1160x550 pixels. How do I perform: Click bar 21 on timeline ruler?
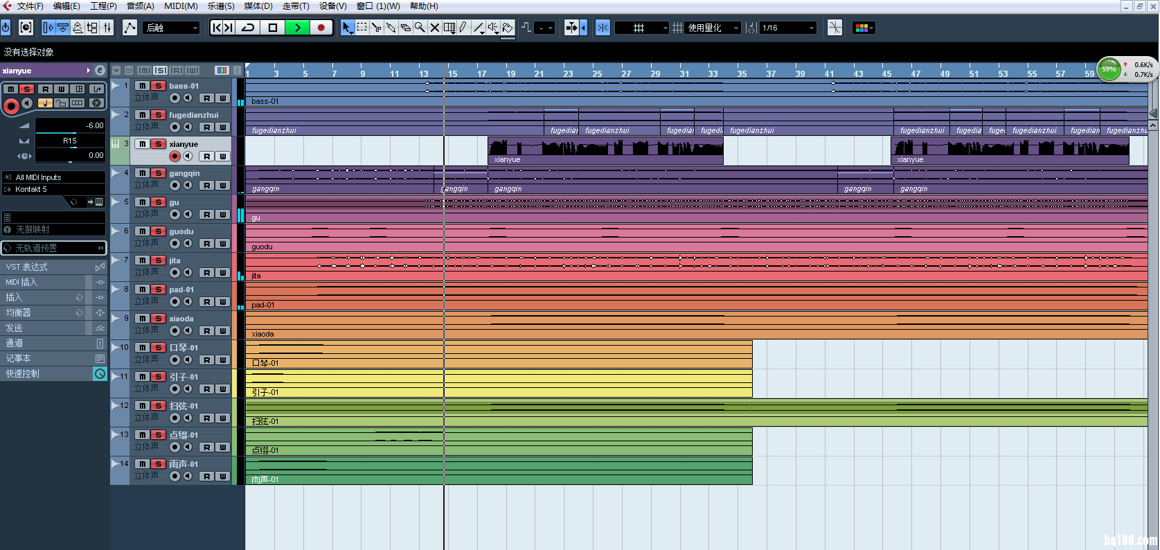[539, 73]
